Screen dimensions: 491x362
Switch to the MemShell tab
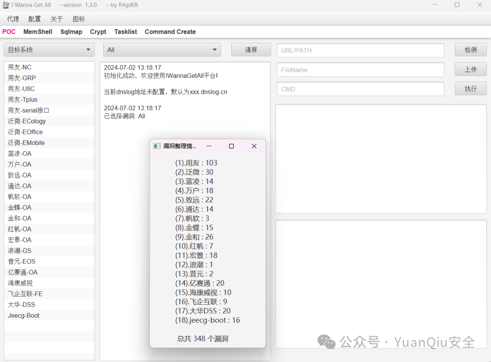(x=38, y=32)
